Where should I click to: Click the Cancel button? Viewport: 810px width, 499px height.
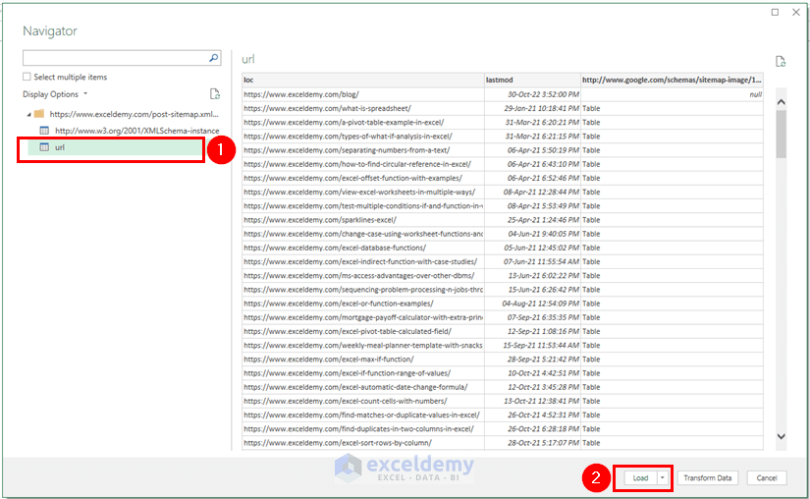click(x=767, y=477)
